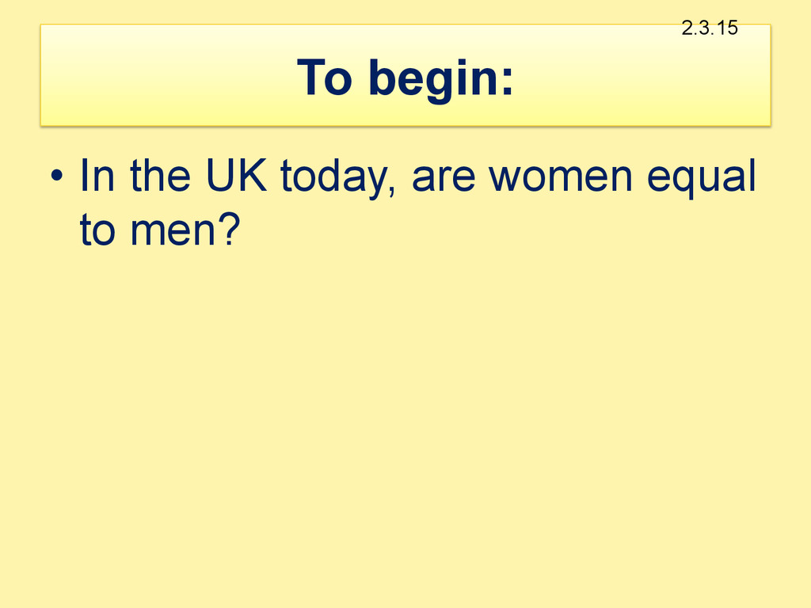This screenshot has height=608, width=811.
Task: Click the word "to" on second line
Action: tap(97, 229)
